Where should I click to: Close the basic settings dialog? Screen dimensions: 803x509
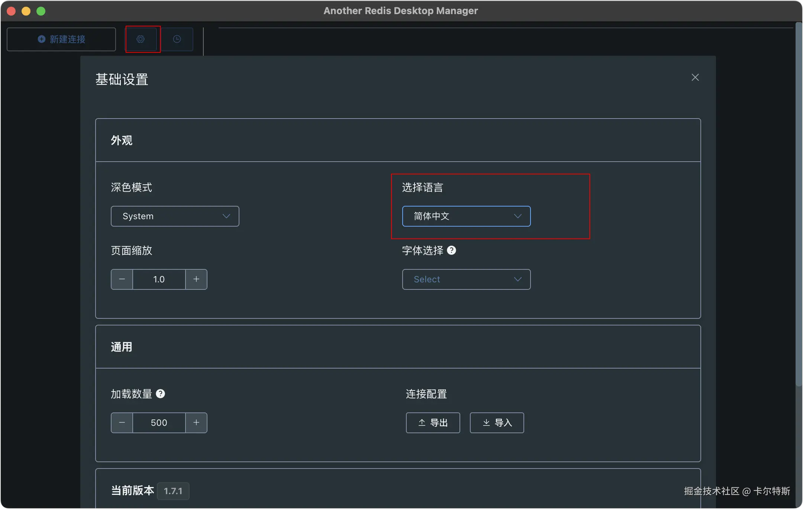tap(695, 77)
